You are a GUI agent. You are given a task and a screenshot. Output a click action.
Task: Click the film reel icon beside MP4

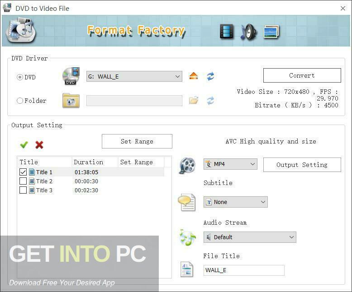187,166
